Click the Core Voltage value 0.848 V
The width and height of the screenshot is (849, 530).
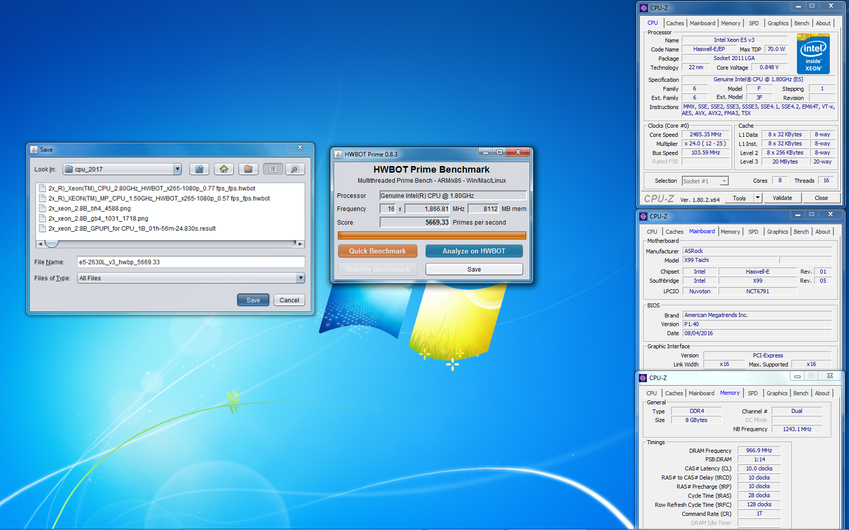(769, 67)
